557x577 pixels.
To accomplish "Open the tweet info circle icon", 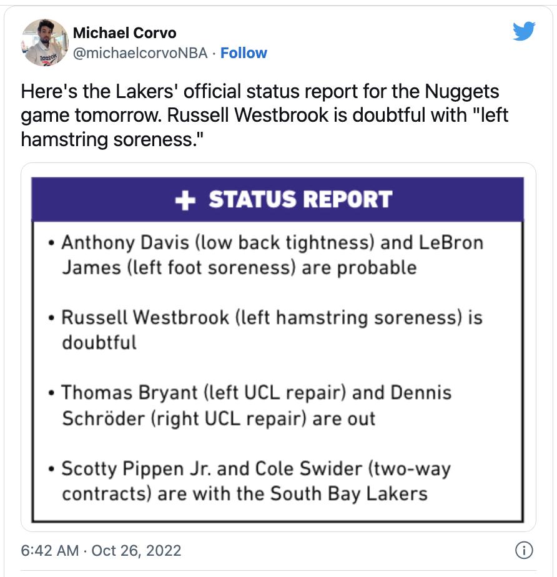I will coord(523,551).
